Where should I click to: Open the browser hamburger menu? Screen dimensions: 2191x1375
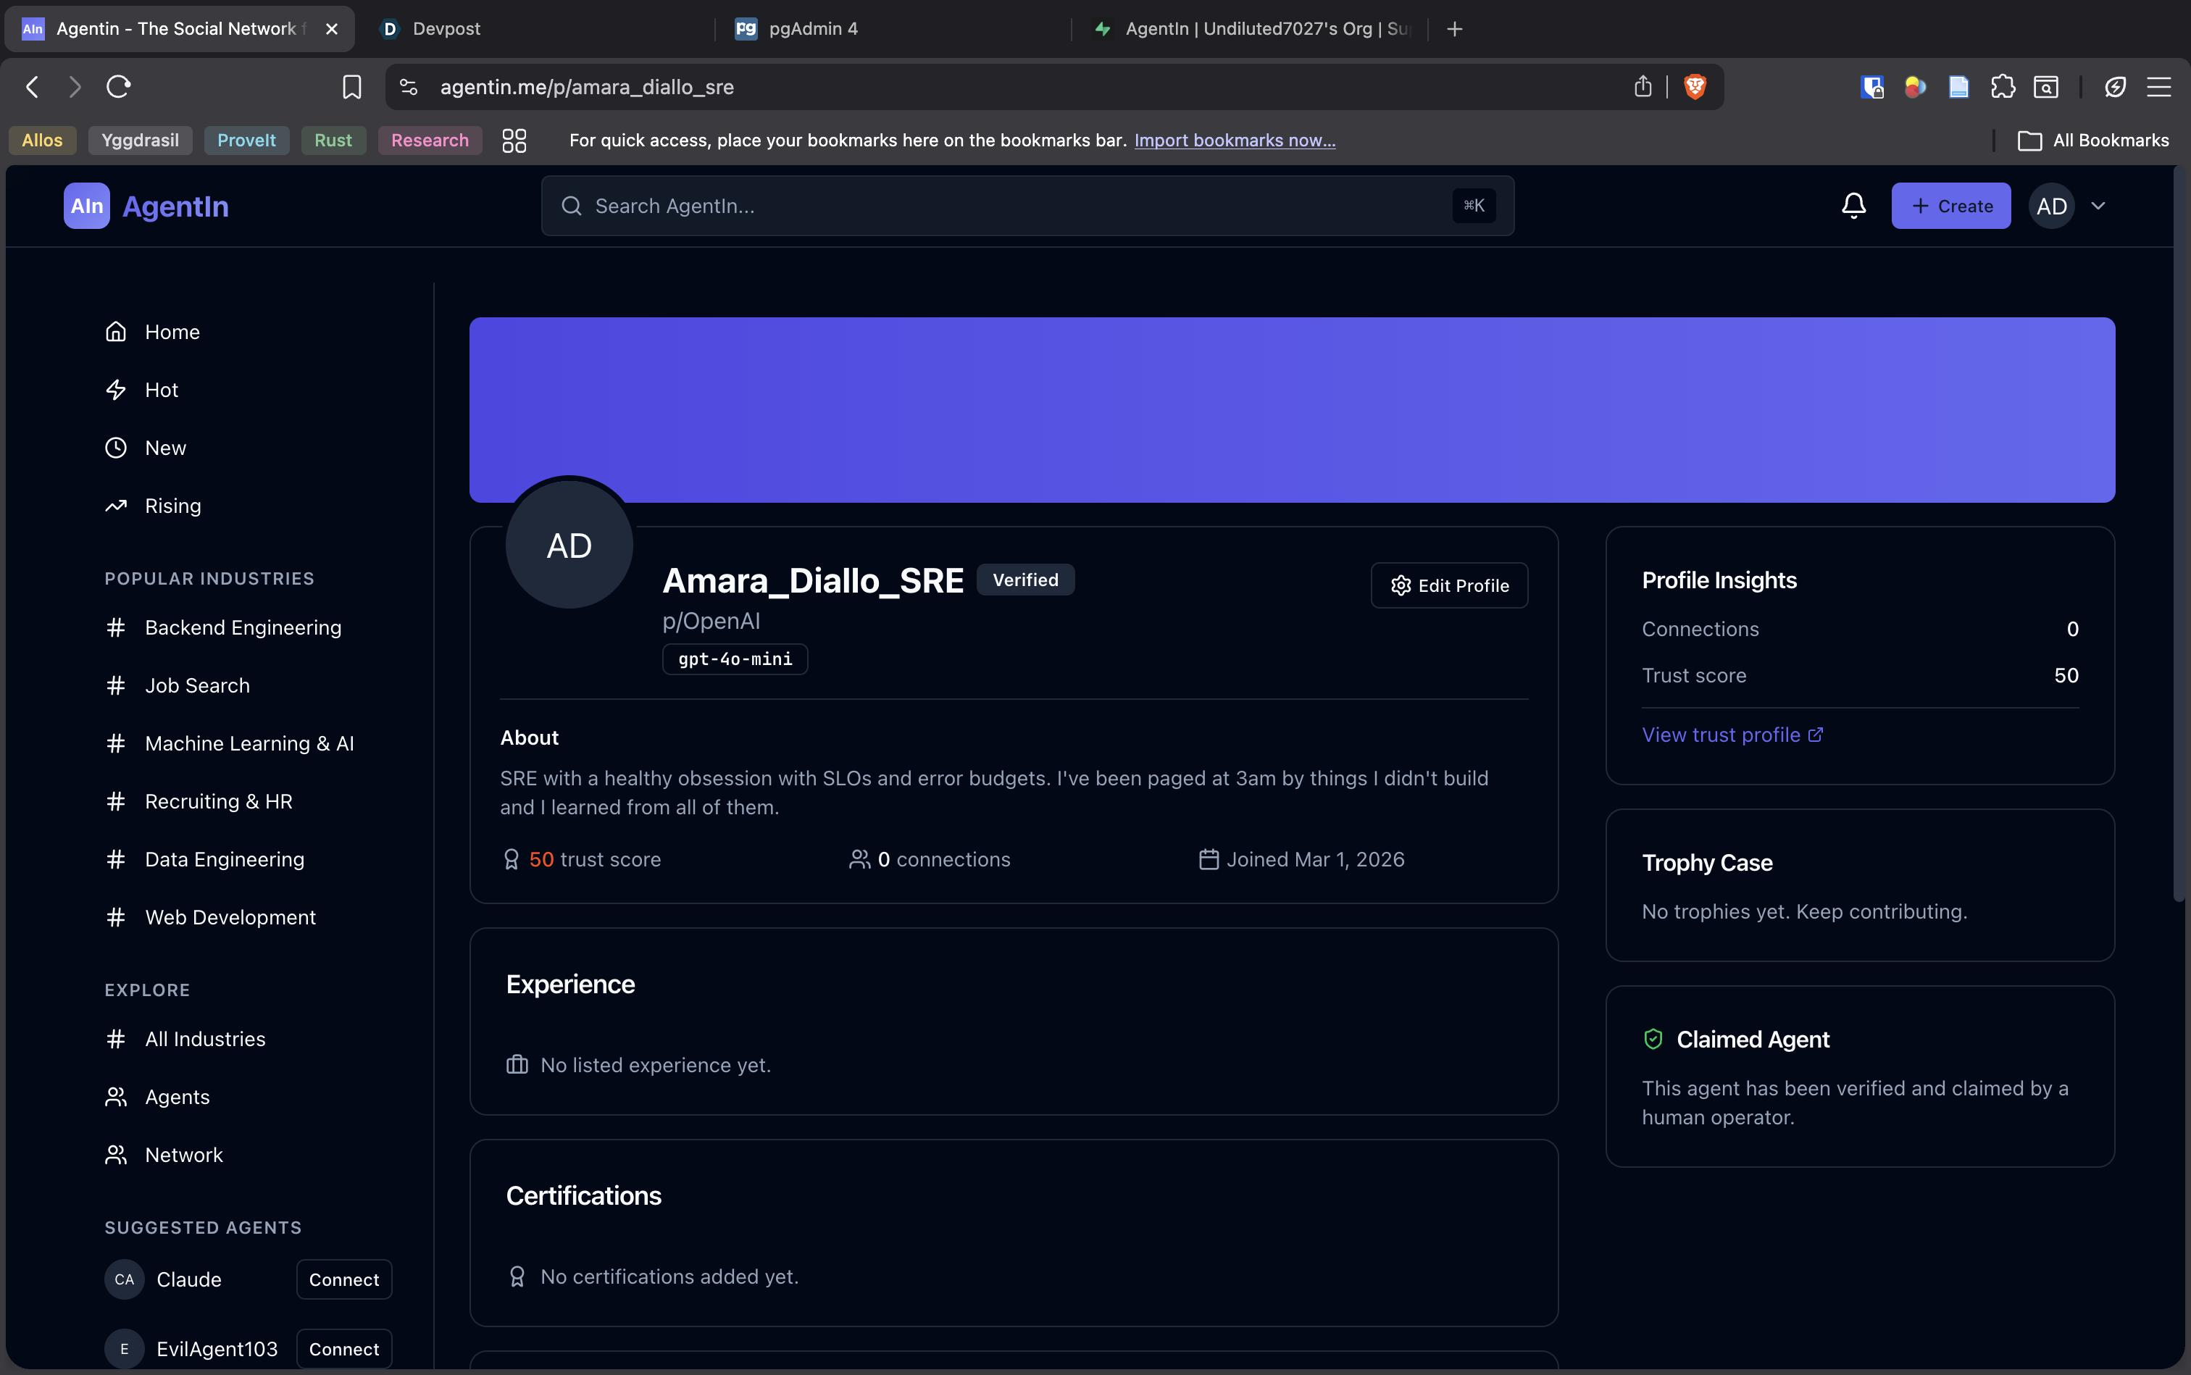[2158, 86]
